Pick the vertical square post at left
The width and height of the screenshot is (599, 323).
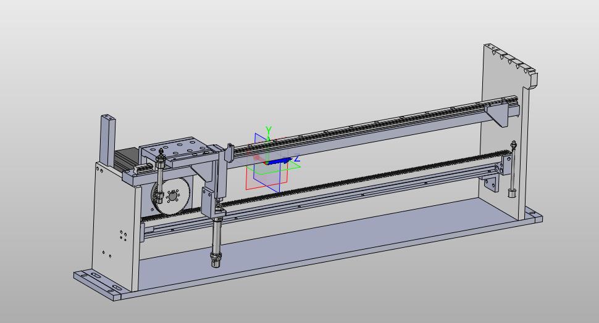[x=107, y=141]
